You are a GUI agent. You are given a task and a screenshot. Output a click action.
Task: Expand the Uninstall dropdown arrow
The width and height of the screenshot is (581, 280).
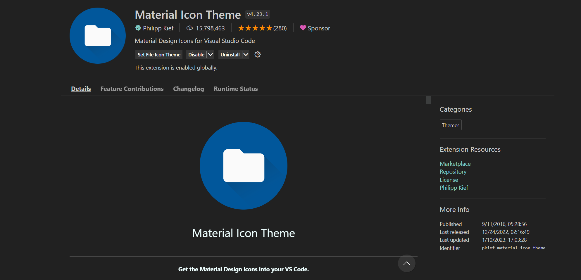246,55
